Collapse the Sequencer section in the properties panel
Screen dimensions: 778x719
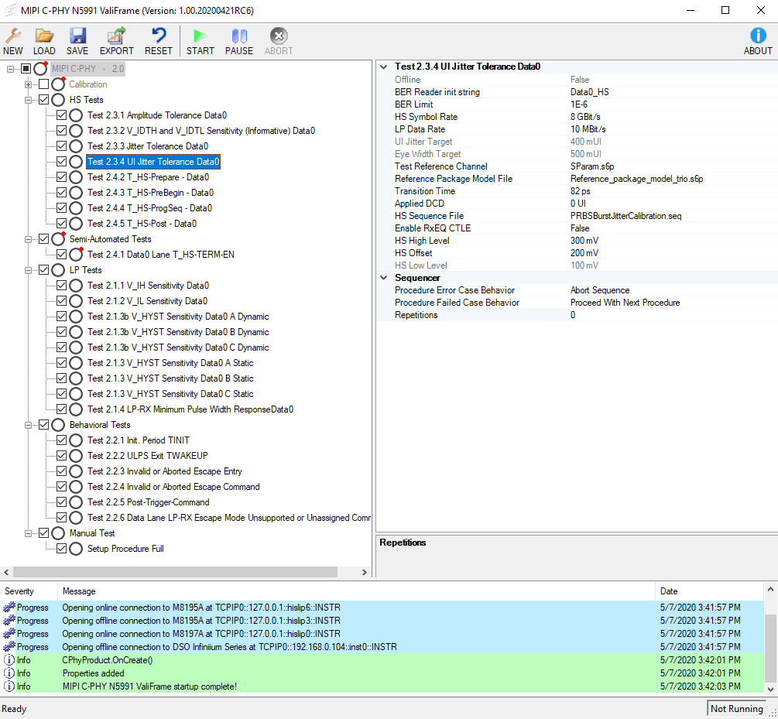[383, 277]
